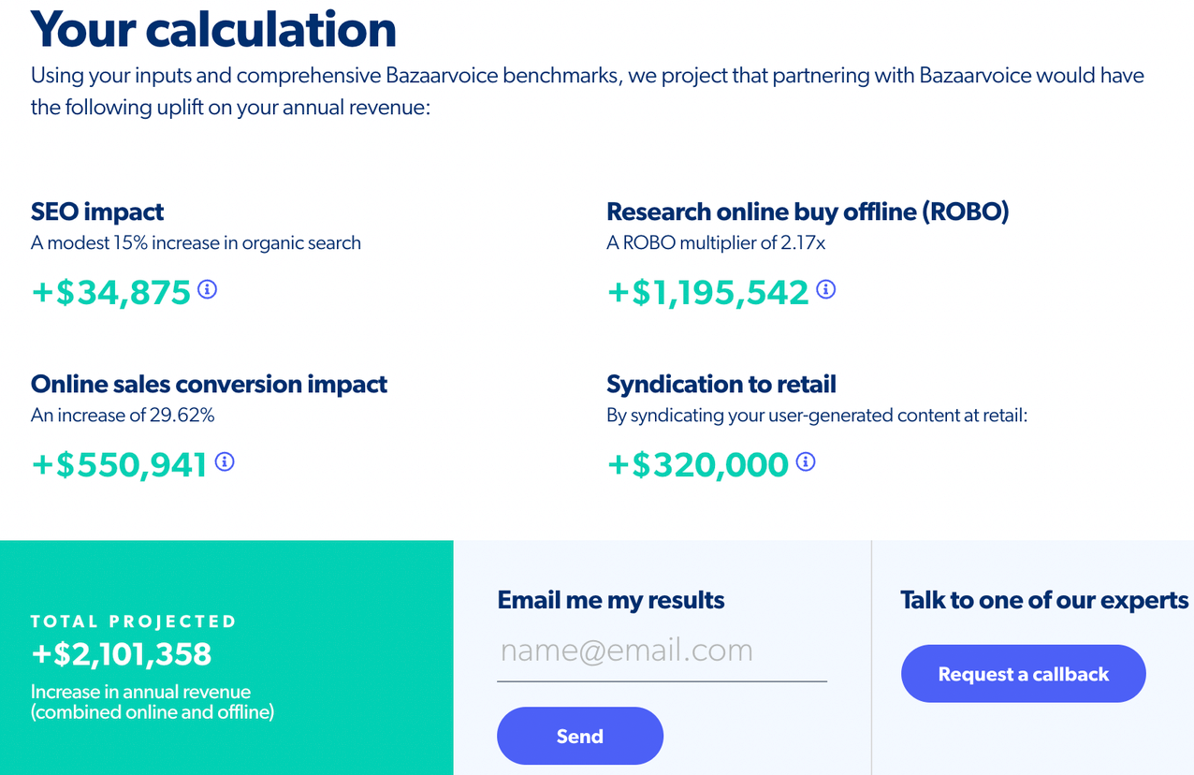Click 'Talk to one of our experts' heading
Screen dimensions: 1194x775
[1044, 600]
